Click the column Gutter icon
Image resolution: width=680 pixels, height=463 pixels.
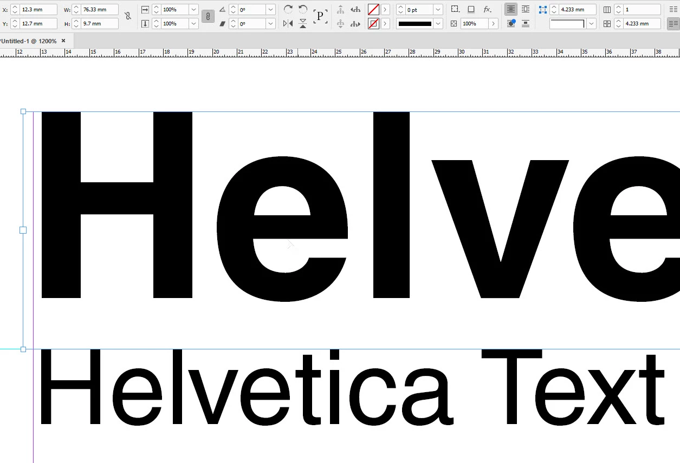coord(607,24)
